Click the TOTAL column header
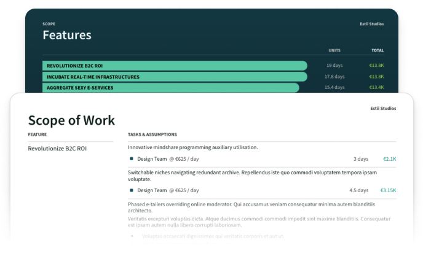This screenshot has height=264, width=423. click(377, 50)
